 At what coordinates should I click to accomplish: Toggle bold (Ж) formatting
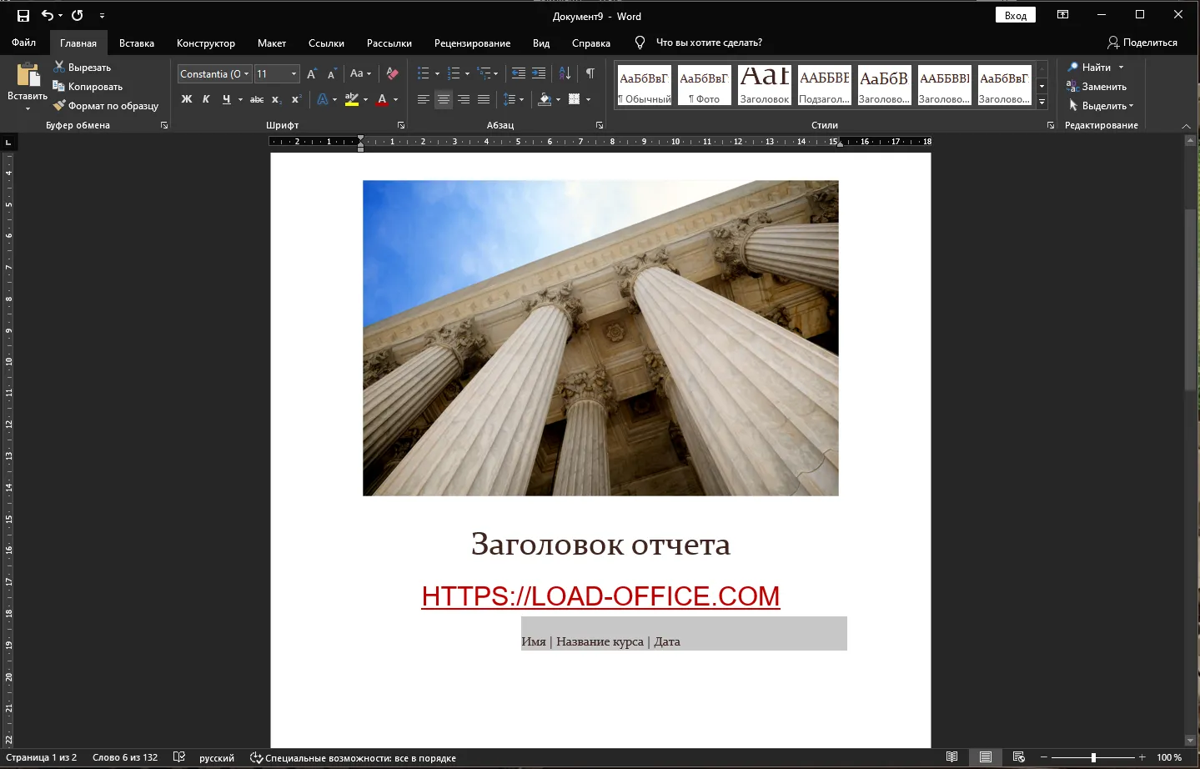coord(187,99)
